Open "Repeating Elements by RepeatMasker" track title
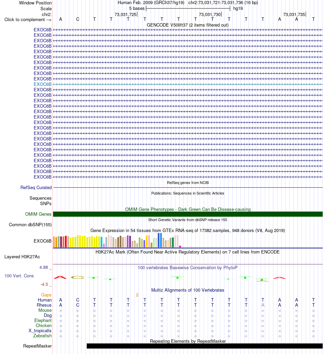This screenshot has width=323, height=354. coord(188,341)
